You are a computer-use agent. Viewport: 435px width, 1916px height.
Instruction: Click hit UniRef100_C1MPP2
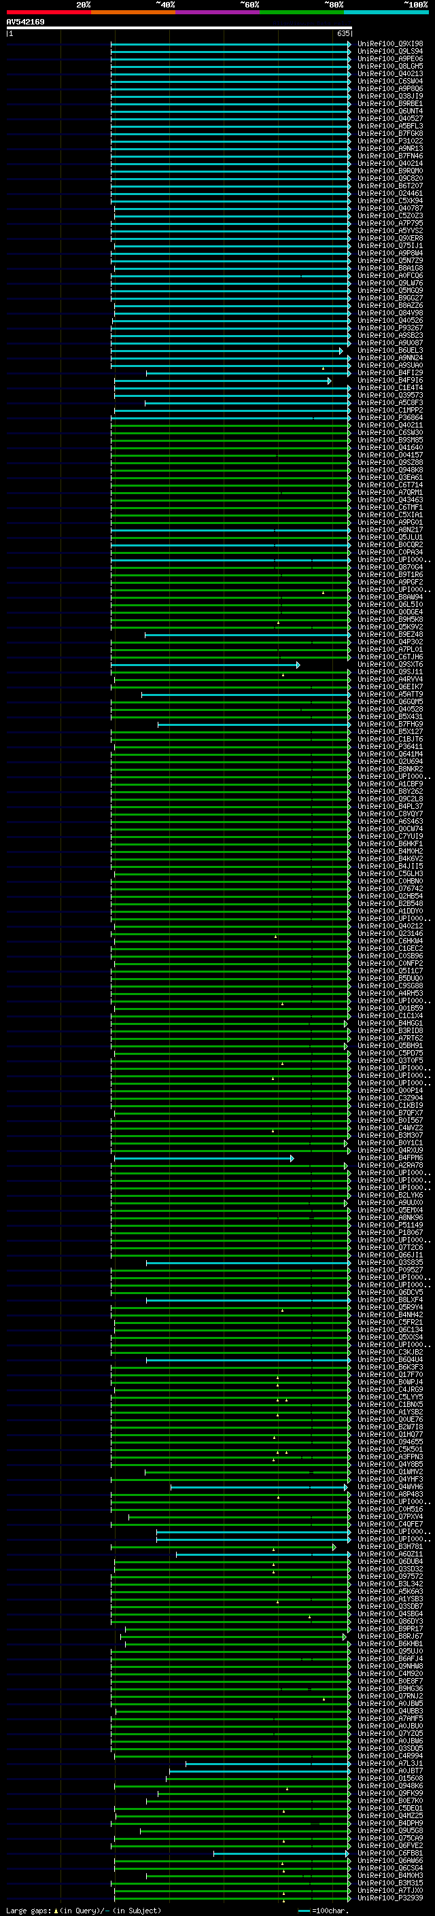pos(389,411)
